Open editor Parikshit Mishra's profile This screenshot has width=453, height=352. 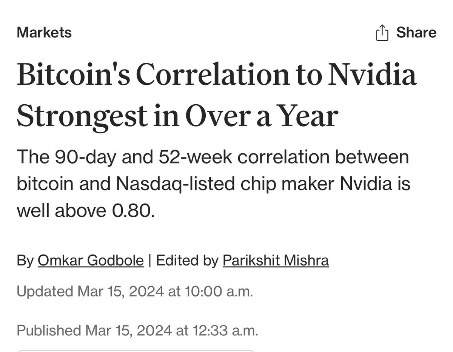pyautogui.click(x=276, y=261)
